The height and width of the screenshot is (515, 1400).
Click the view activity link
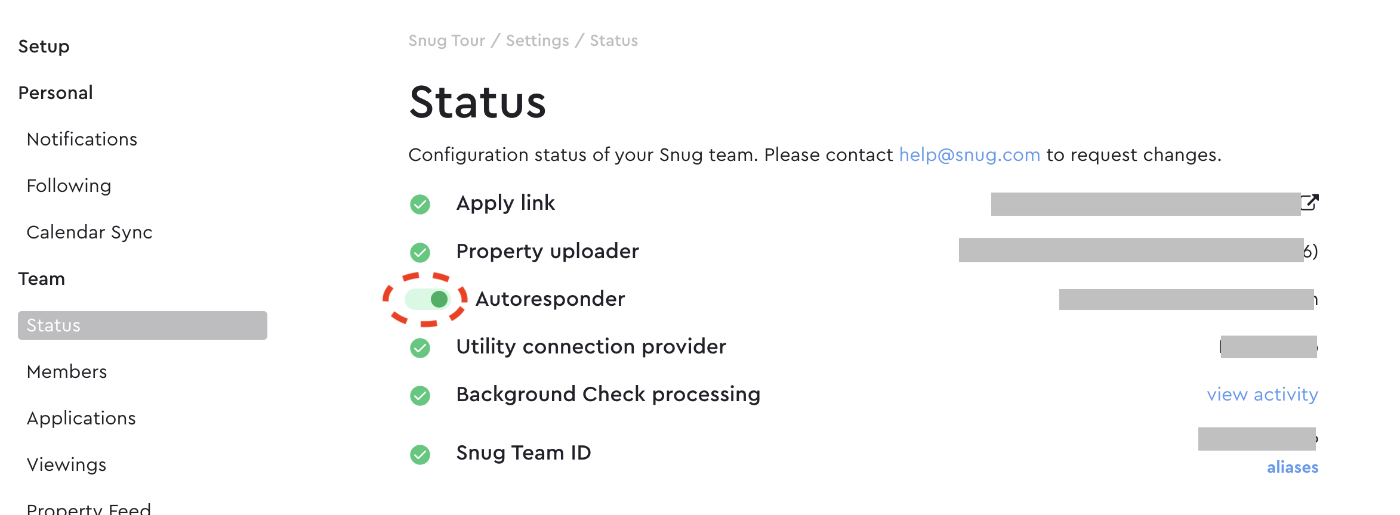tap(1263, 395)
